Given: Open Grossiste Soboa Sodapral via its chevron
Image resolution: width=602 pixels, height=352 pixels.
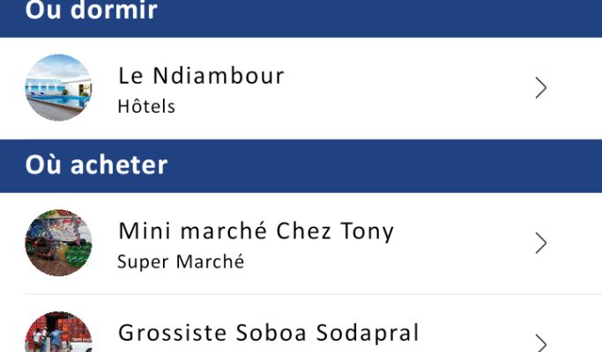Looking at the screenshot, I should (x=541, y=341).
